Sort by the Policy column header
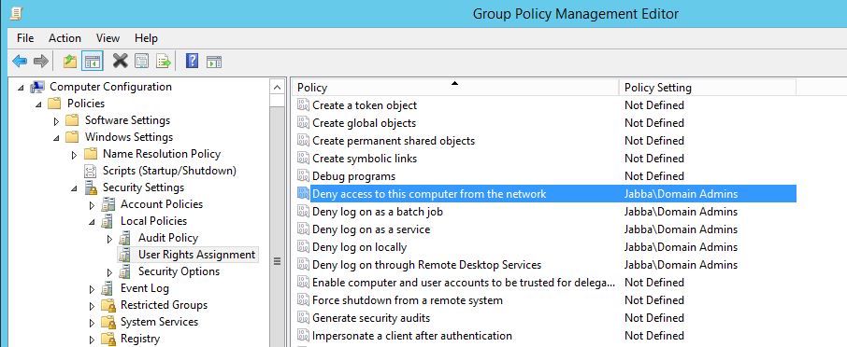Image resolution: width=847 pixels, height=347 pixels. click(456, 88)
